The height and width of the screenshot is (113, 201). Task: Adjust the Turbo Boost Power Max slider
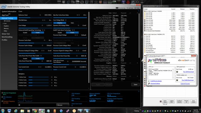coord(35,63)
